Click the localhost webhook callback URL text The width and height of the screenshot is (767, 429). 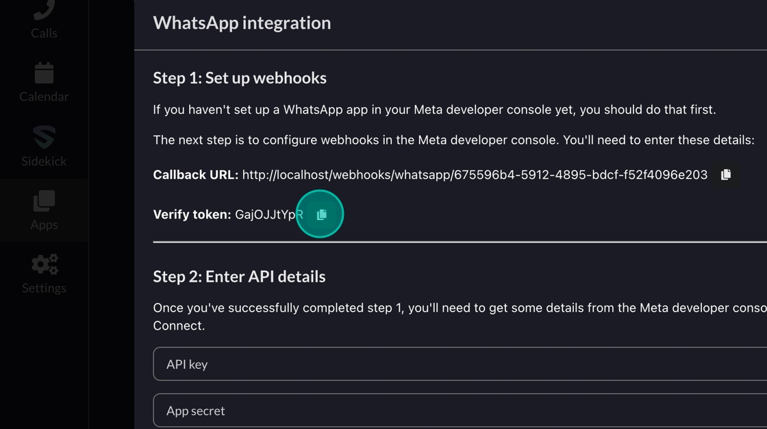475,175
